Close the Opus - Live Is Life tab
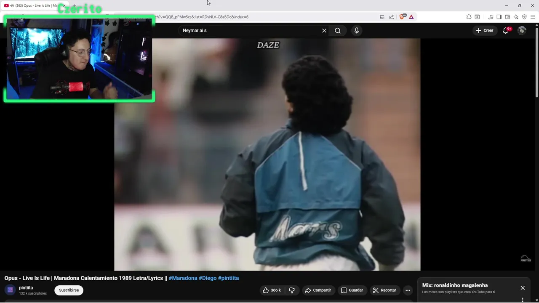This screenshot has height=303, width=539. point(64,5)
